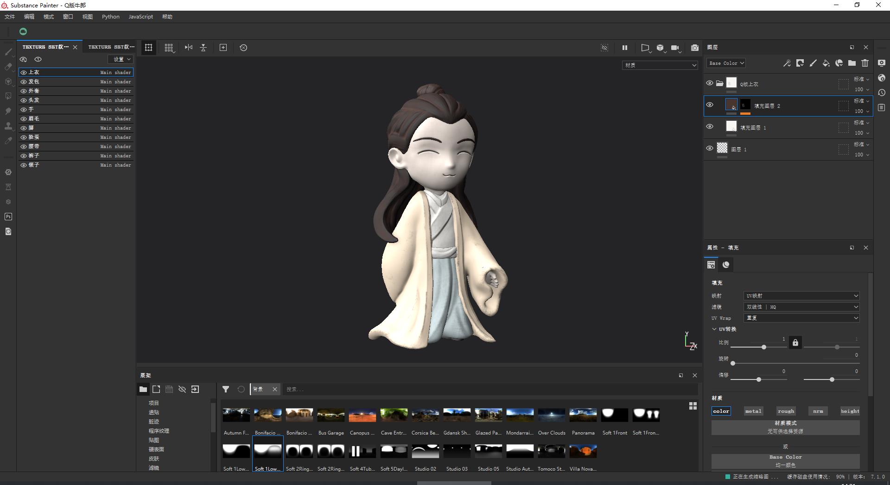890x485 pixels.
Task: Toggle visibility of 外套 texture set
Action: (x=24, y=91)
